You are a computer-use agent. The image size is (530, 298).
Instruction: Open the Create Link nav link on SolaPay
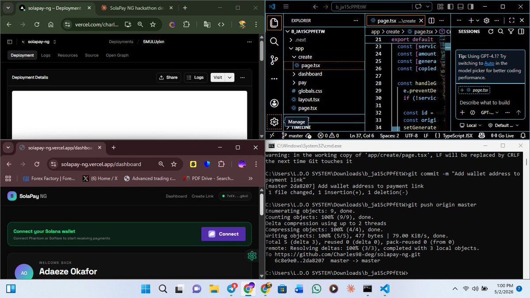click(202, 196)
